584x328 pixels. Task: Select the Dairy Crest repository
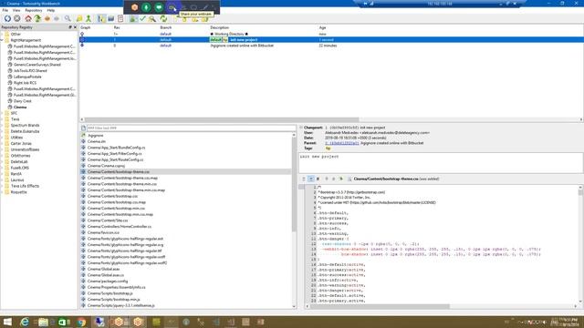[22, 101]
